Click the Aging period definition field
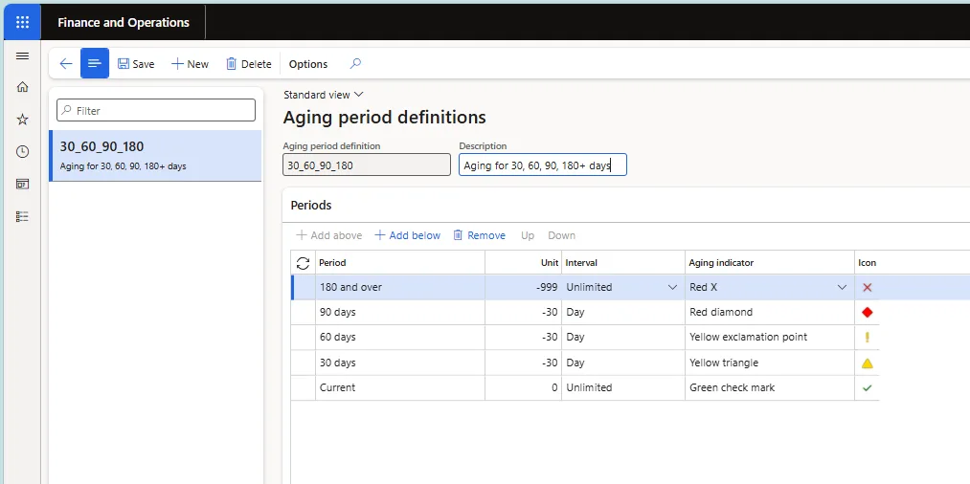 click(x=366, y=165)
